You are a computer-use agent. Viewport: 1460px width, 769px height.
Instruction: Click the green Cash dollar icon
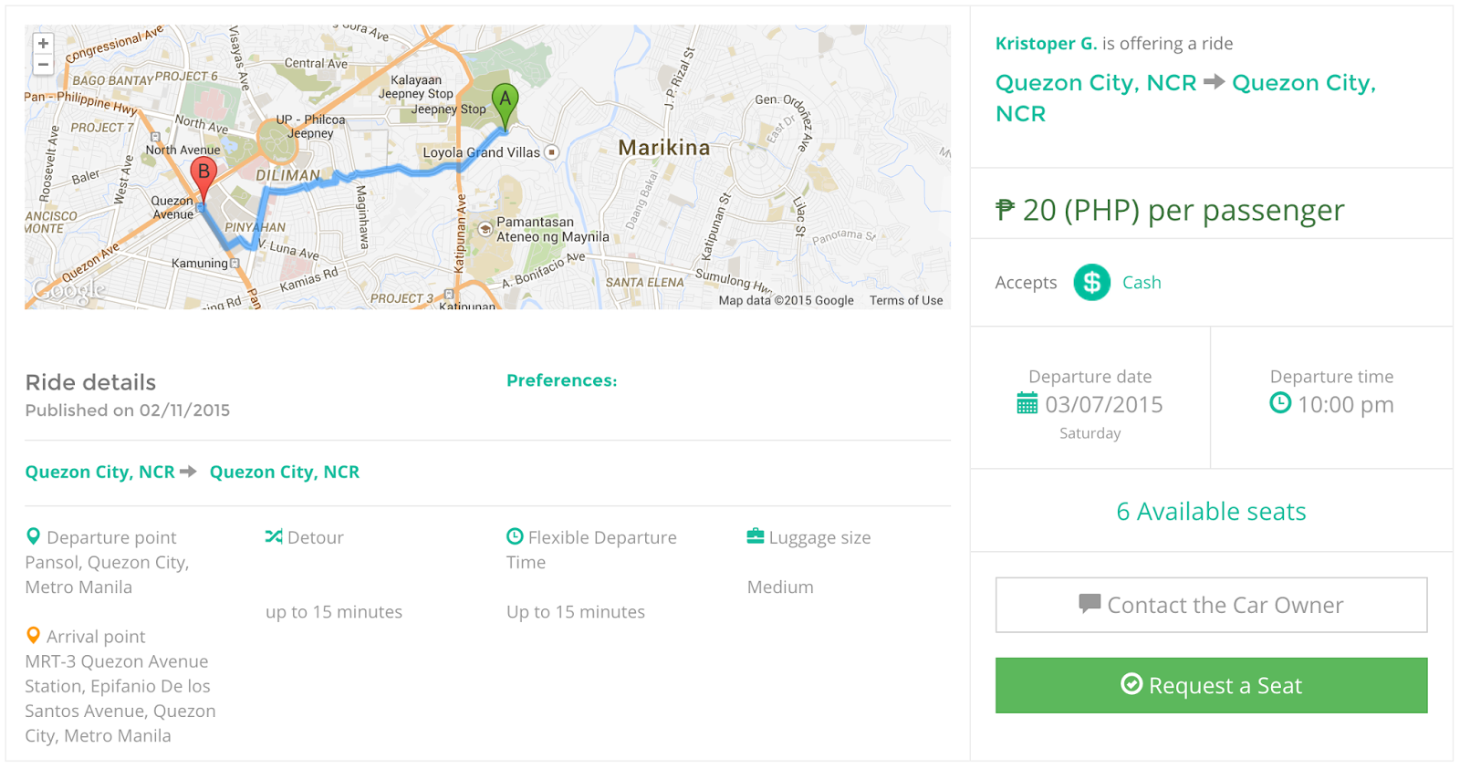click(1091, 283)
